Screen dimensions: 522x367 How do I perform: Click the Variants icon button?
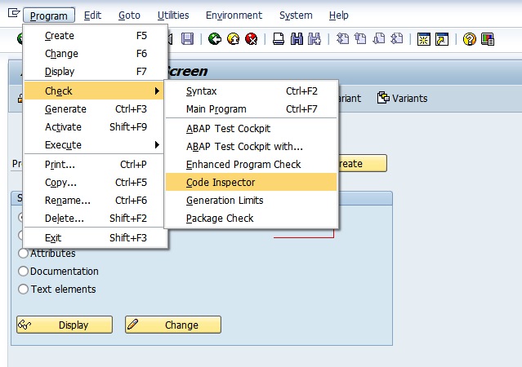(x=402, y=98)
